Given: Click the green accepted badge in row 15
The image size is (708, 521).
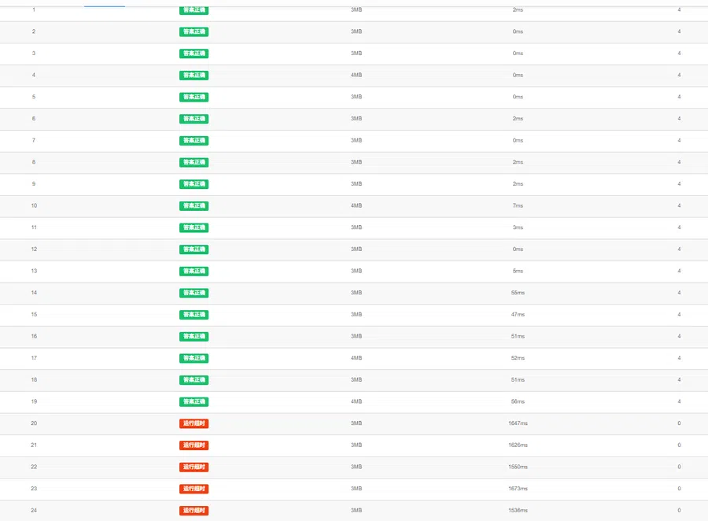Looking at the screenshot, I should tap(194, 315).
